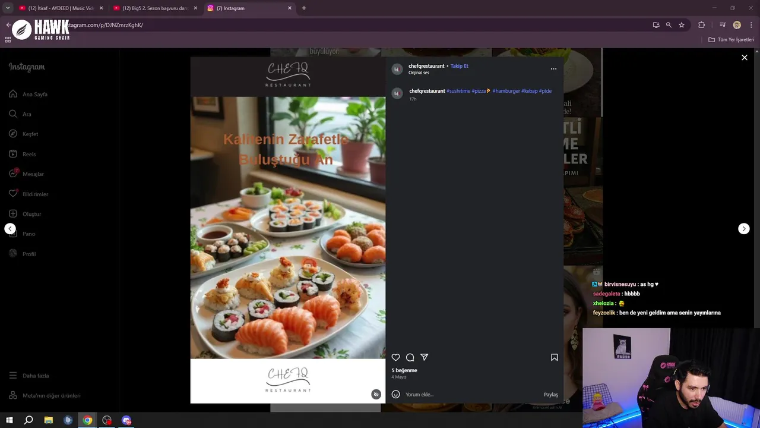Click #kebap hashtag

[529, 91]
